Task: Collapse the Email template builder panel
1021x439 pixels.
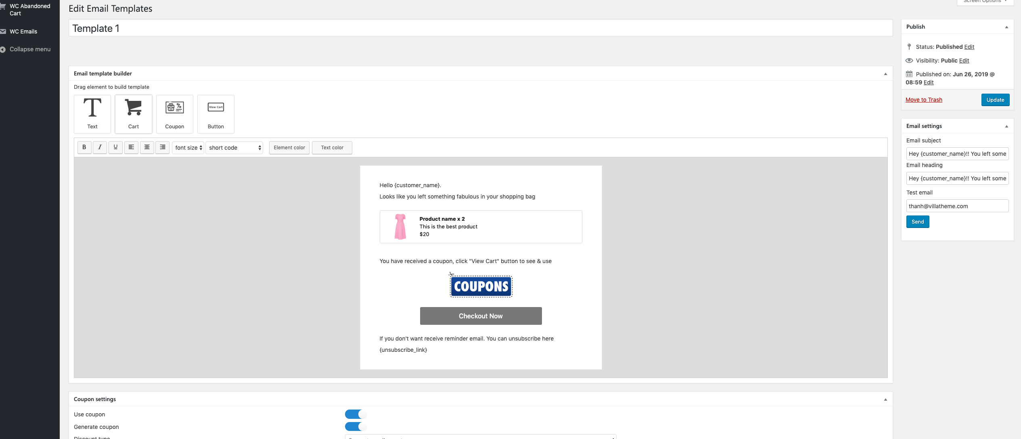Action: click(885, 73)
